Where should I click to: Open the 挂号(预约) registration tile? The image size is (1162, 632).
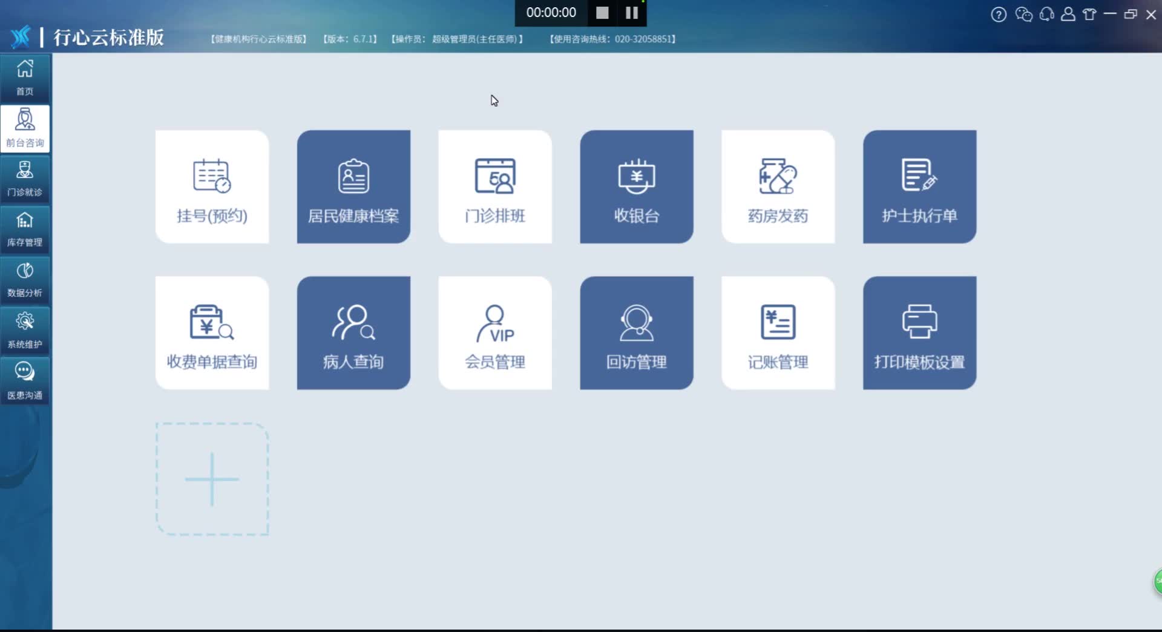point(212,187)
